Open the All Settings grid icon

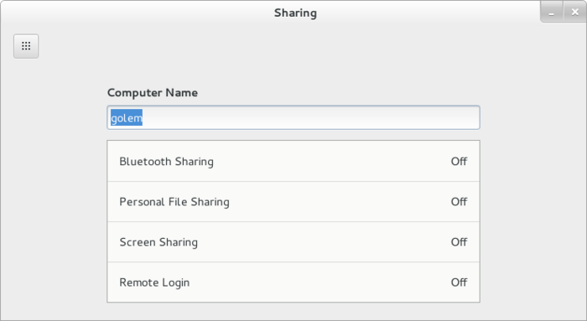point(26,46)
